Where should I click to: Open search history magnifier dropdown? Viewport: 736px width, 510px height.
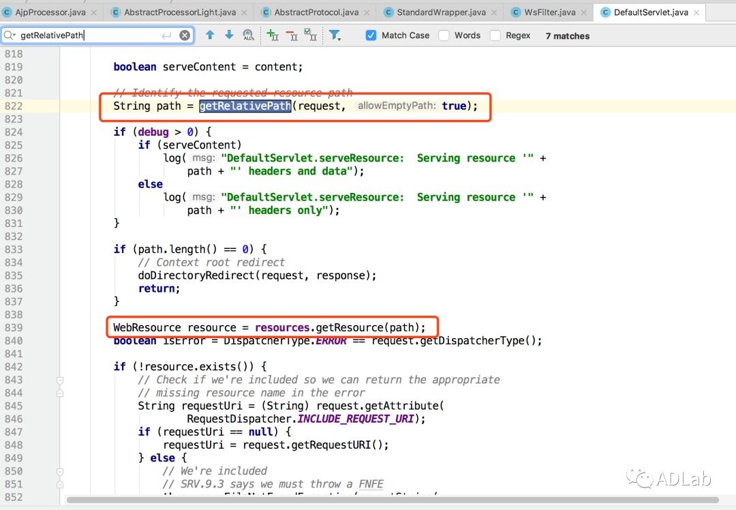10,35
